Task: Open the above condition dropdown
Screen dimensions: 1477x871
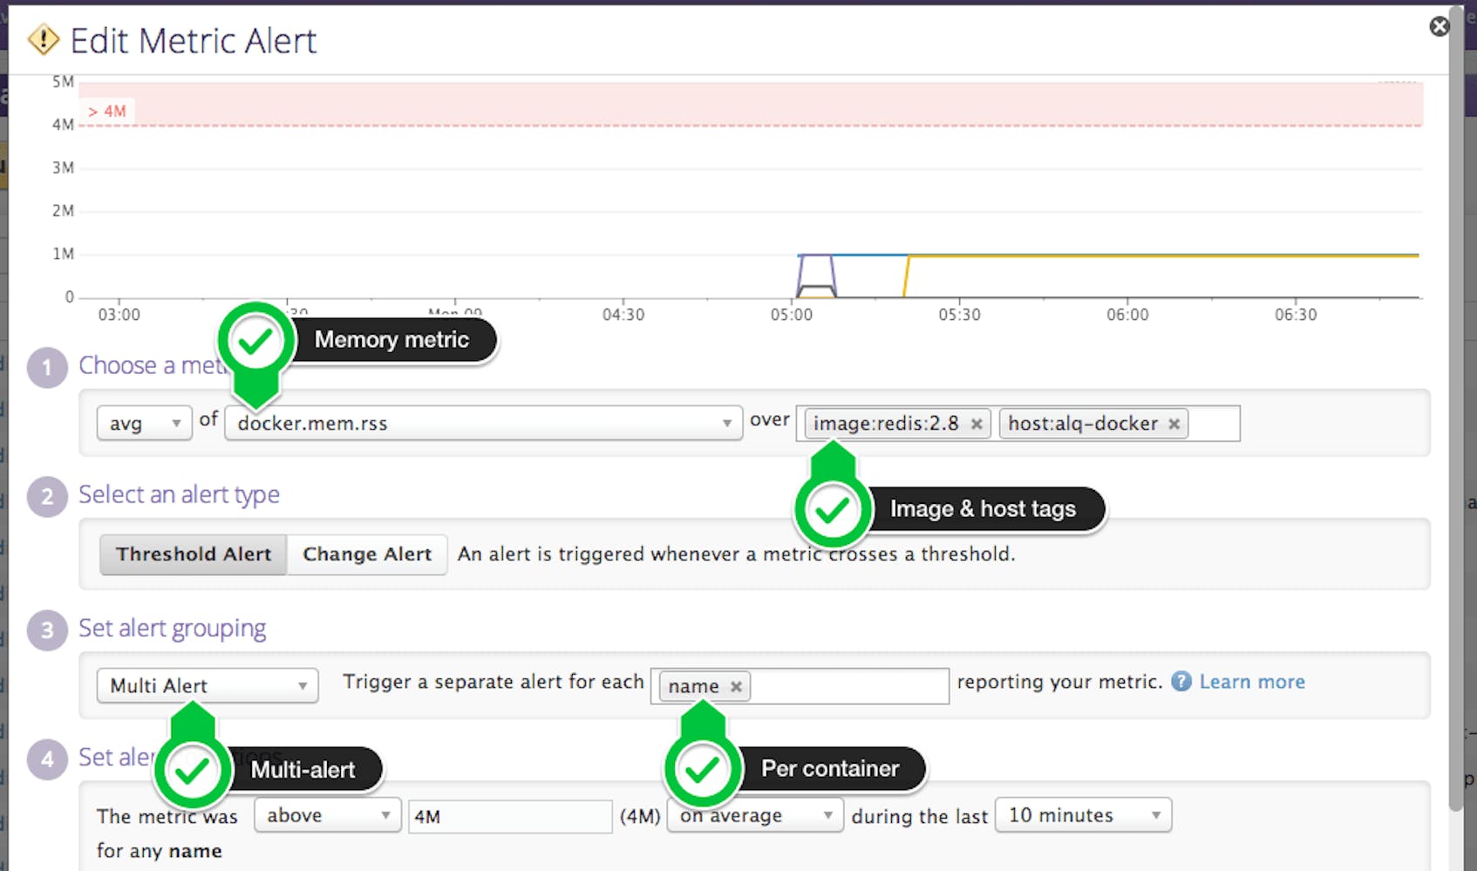Action: 327,815
